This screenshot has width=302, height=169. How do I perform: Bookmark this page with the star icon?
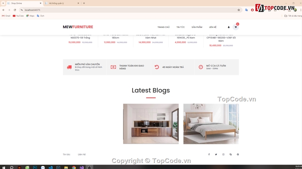tap(239, 10)
